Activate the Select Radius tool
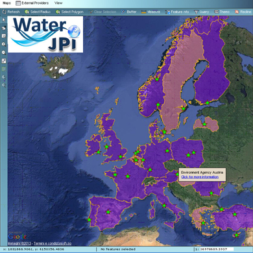253x253 pixels. coord(38,12)
